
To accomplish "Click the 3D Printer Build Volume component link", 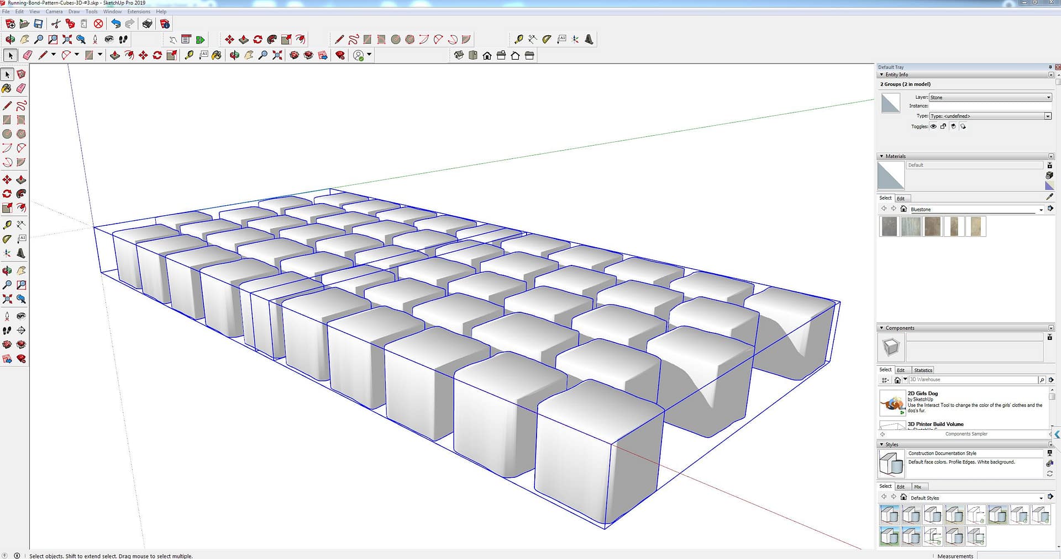I will [x=935, y=424].
